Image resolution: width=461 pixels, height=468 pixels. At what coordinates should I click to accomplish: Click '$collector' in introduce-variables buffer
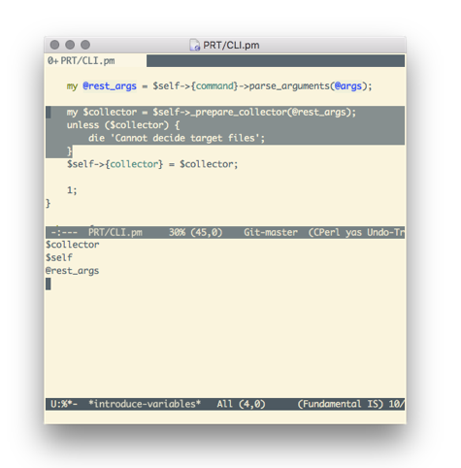click(73, 245)
